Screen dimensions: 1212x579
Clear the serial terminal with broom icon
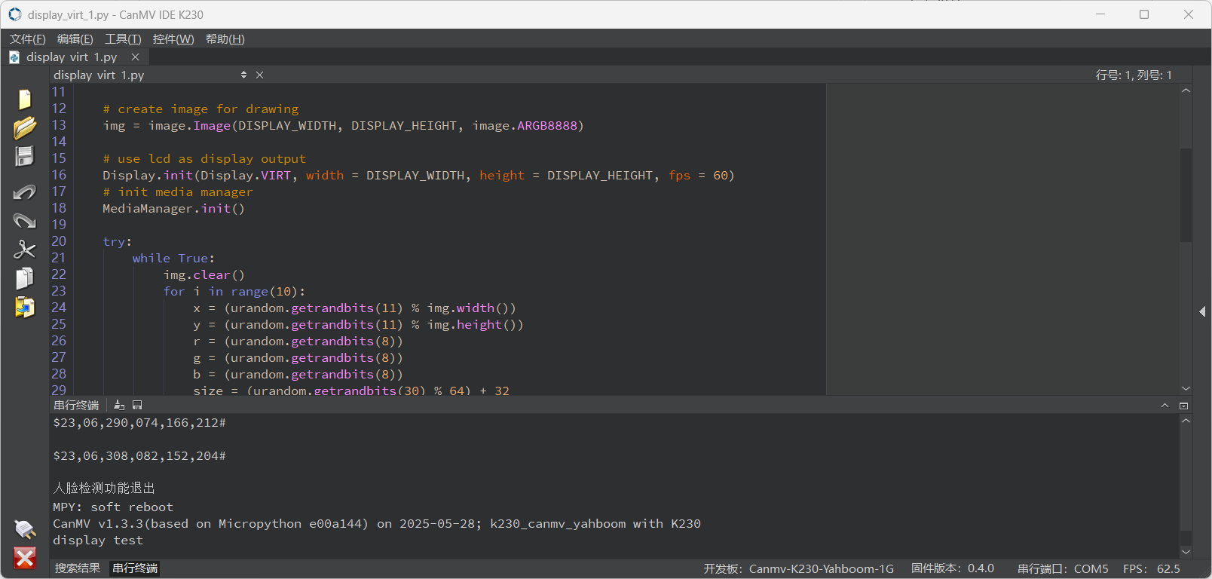(119, 406)
